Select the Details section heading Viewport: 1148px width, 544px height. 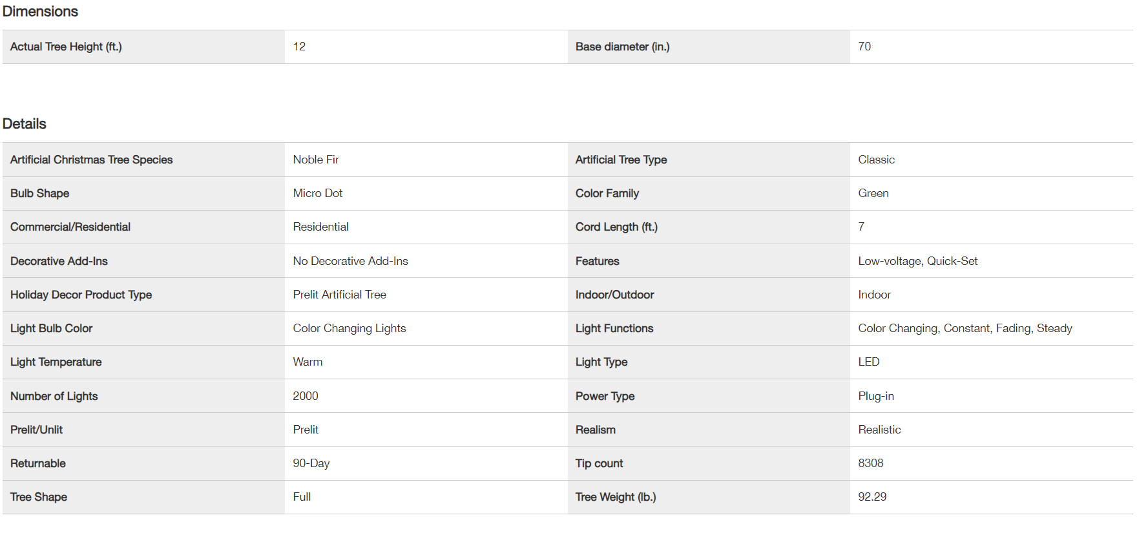(x=25, y=124)
